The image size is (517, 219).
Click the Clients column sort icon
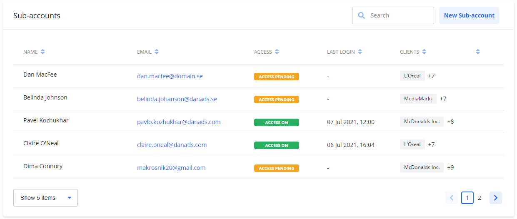point(424,52)
